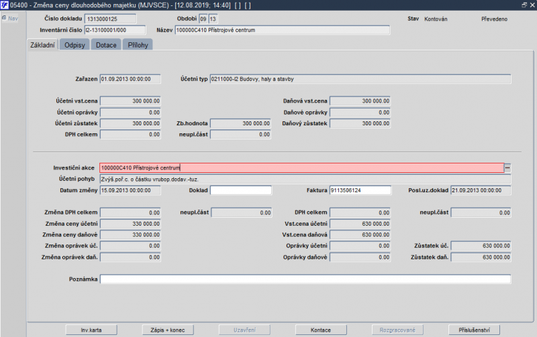Restore the inner window with restore icon

click(524, 5)
